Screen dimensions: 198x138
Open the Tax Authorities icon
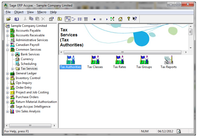(71, 62)
